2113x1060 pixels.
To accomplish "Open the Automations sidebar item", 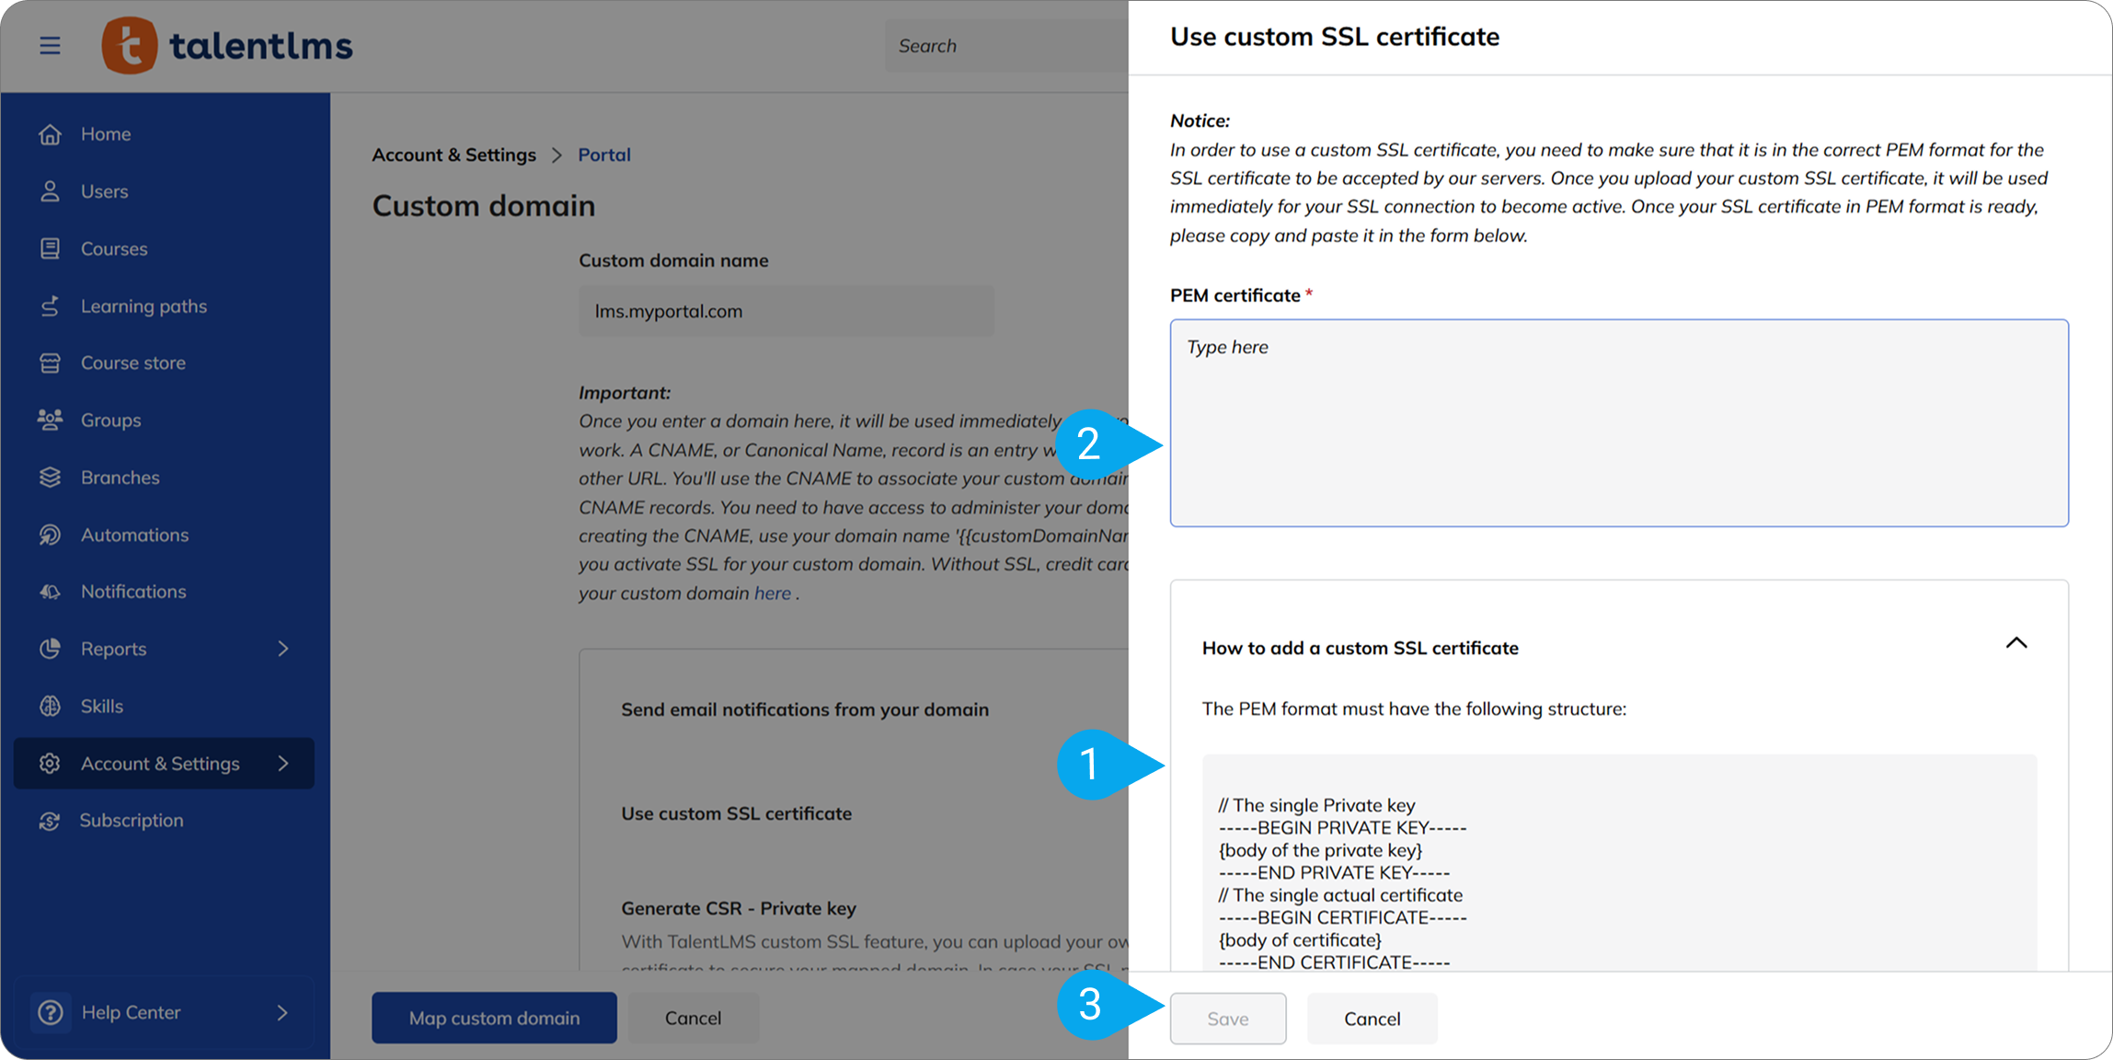I will 134,535.
